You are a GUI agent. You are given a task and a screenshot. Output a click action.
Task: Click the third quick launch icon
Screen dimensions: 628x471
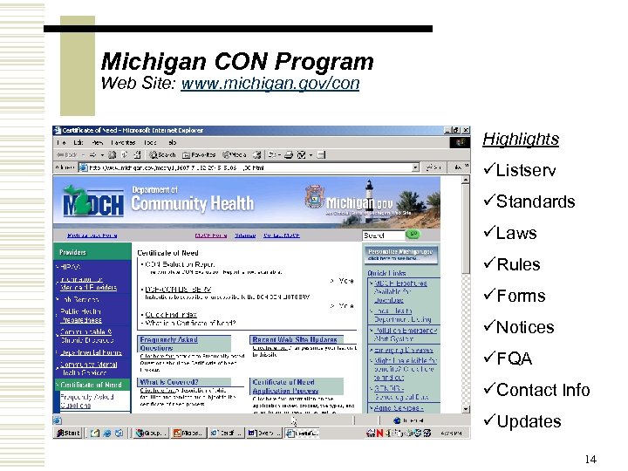point(119,433)
